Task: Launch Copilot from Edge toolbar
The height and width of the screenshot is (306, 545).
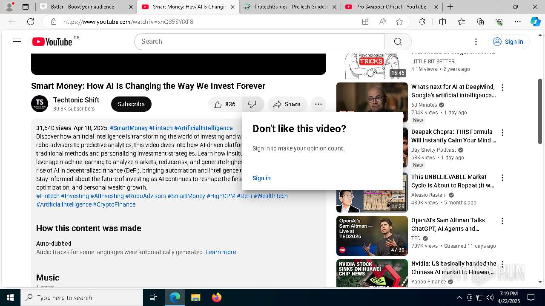Action: coord(535,22)
